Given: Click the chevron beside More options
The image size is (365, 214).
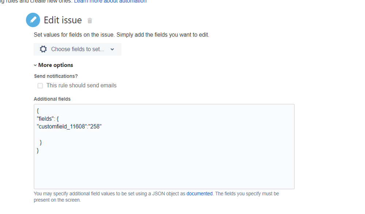Looking at the screenshot, I should [x=35, y=65].
